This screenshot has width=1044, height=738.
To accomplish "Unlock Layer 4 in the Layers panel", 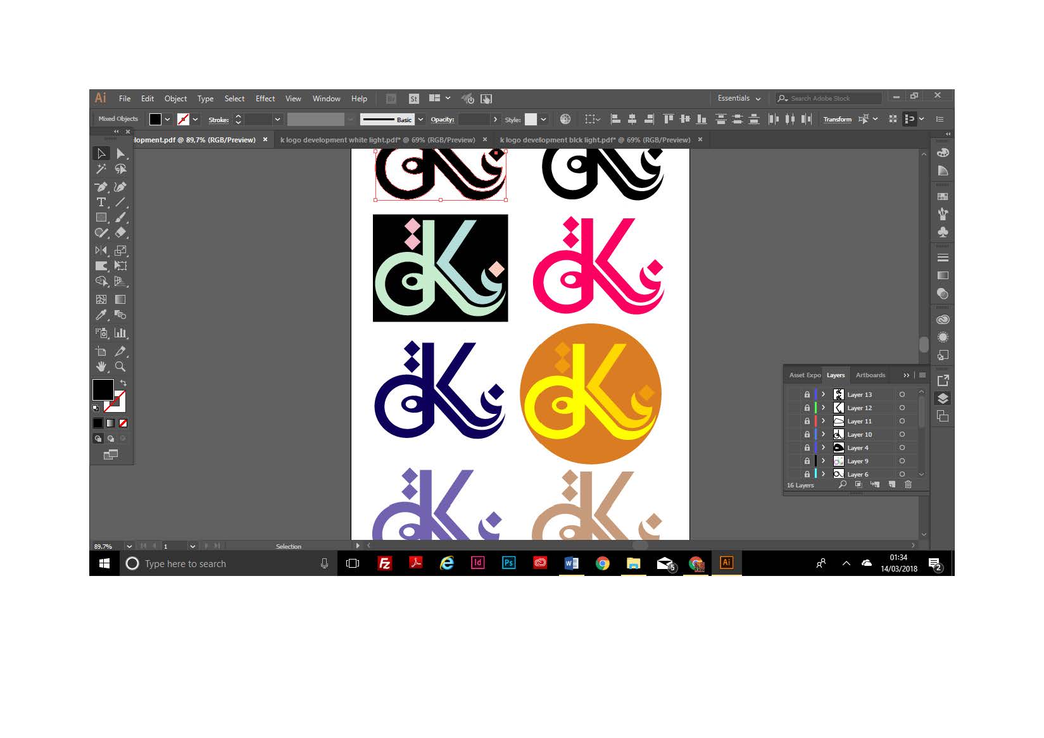I will pos(807,447).
